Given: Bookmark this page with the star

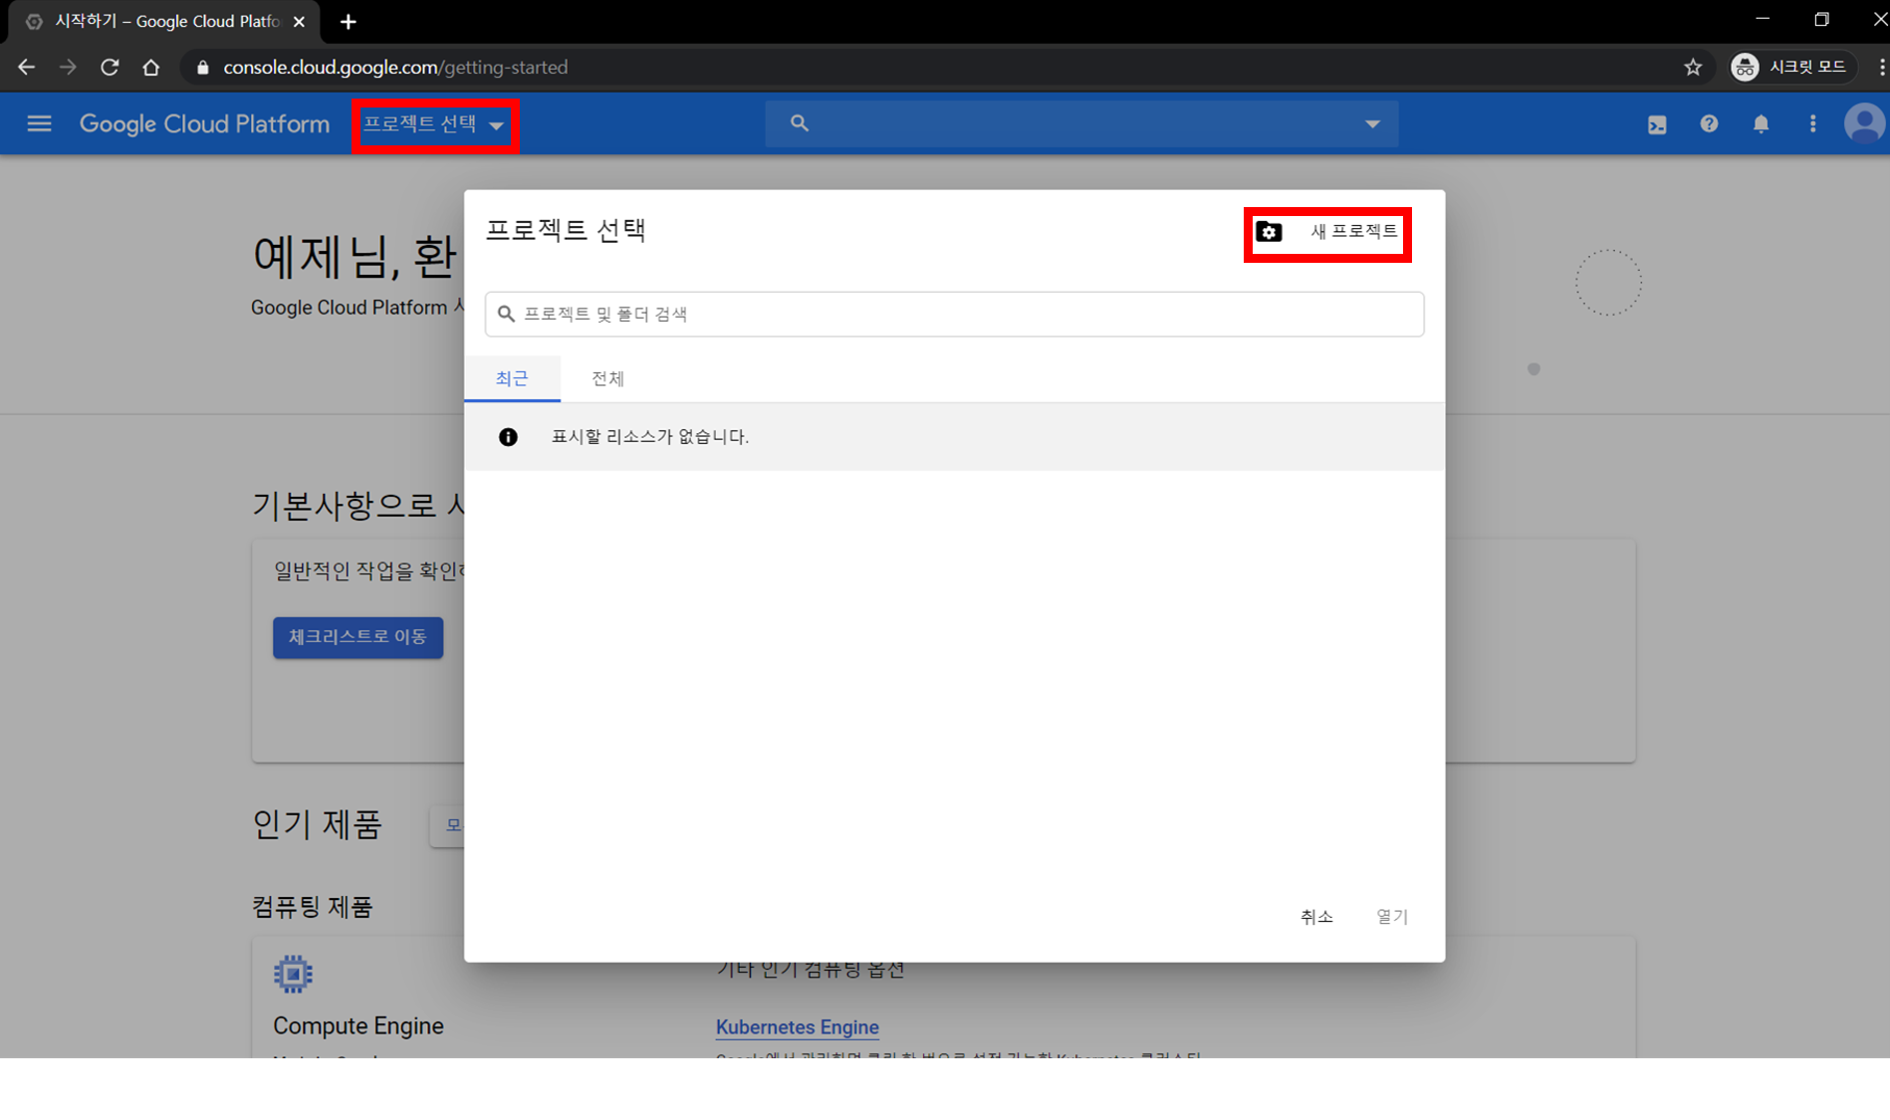Looking at the screenshot, I should (1693, 67).
